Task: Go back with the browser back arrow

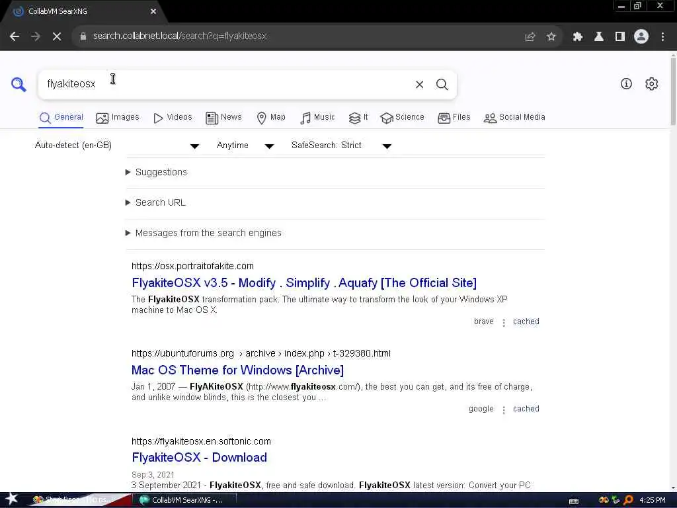Action: click(15, 36)
